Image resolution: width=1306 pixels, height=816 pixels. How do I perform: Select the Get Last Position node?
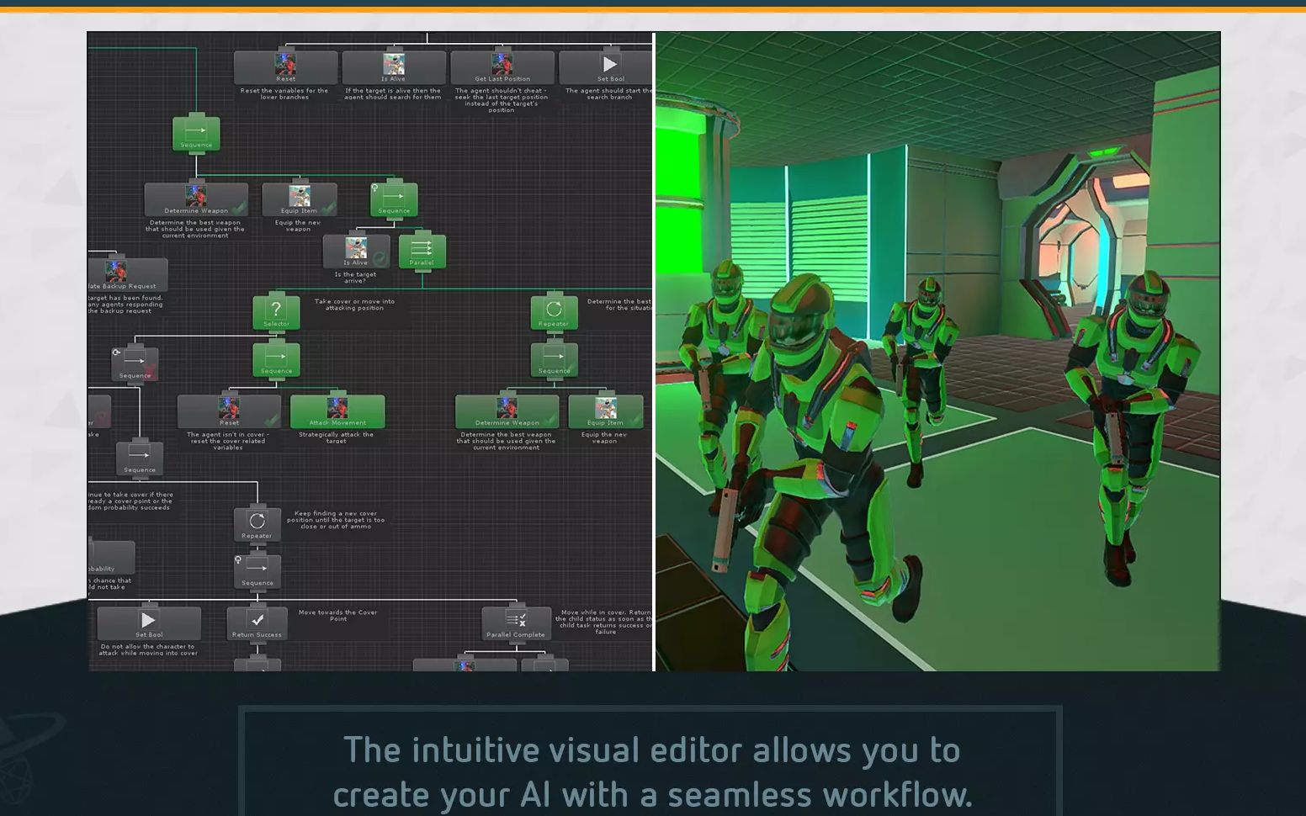502,66
